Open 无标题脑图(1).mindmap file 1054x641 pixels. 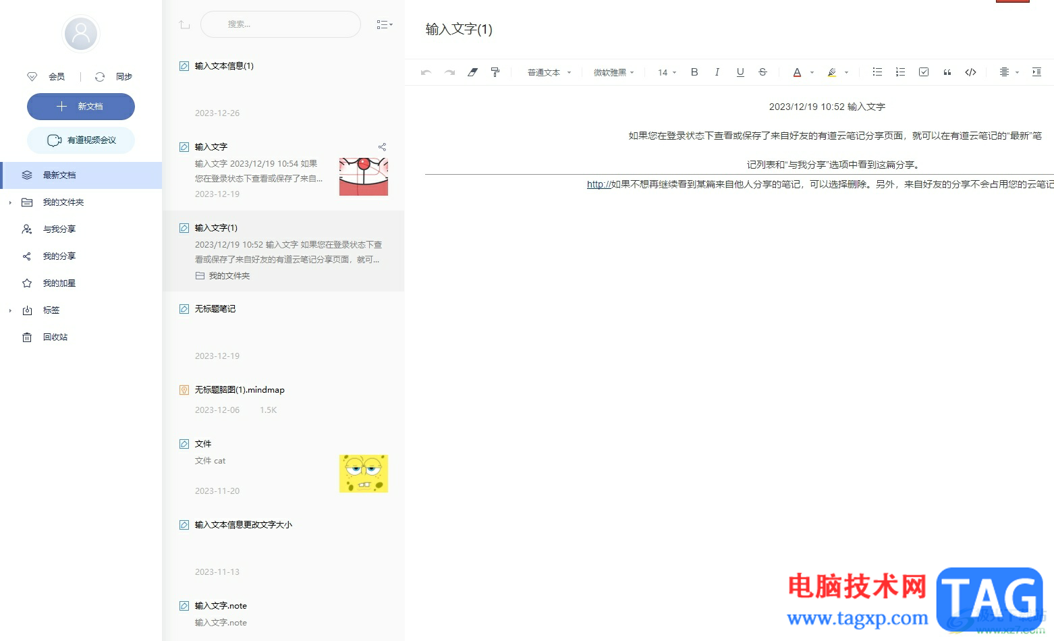tap(283, 399)
